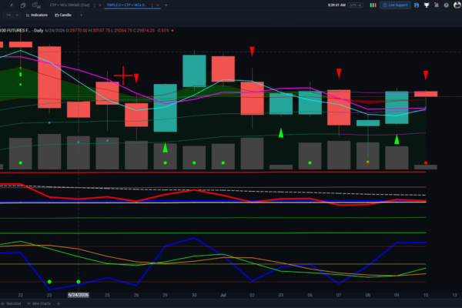Open the AI assistant icon
This screenshot has width=462, height=308.
tap(36, 5)
